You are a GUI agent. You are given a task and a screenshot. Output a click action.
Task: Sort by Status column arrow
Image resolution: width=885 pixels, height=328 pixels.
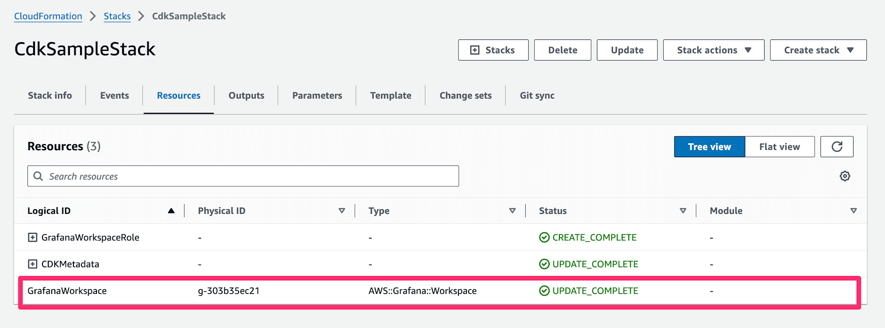pyautogui.click(x=683, y=211)
